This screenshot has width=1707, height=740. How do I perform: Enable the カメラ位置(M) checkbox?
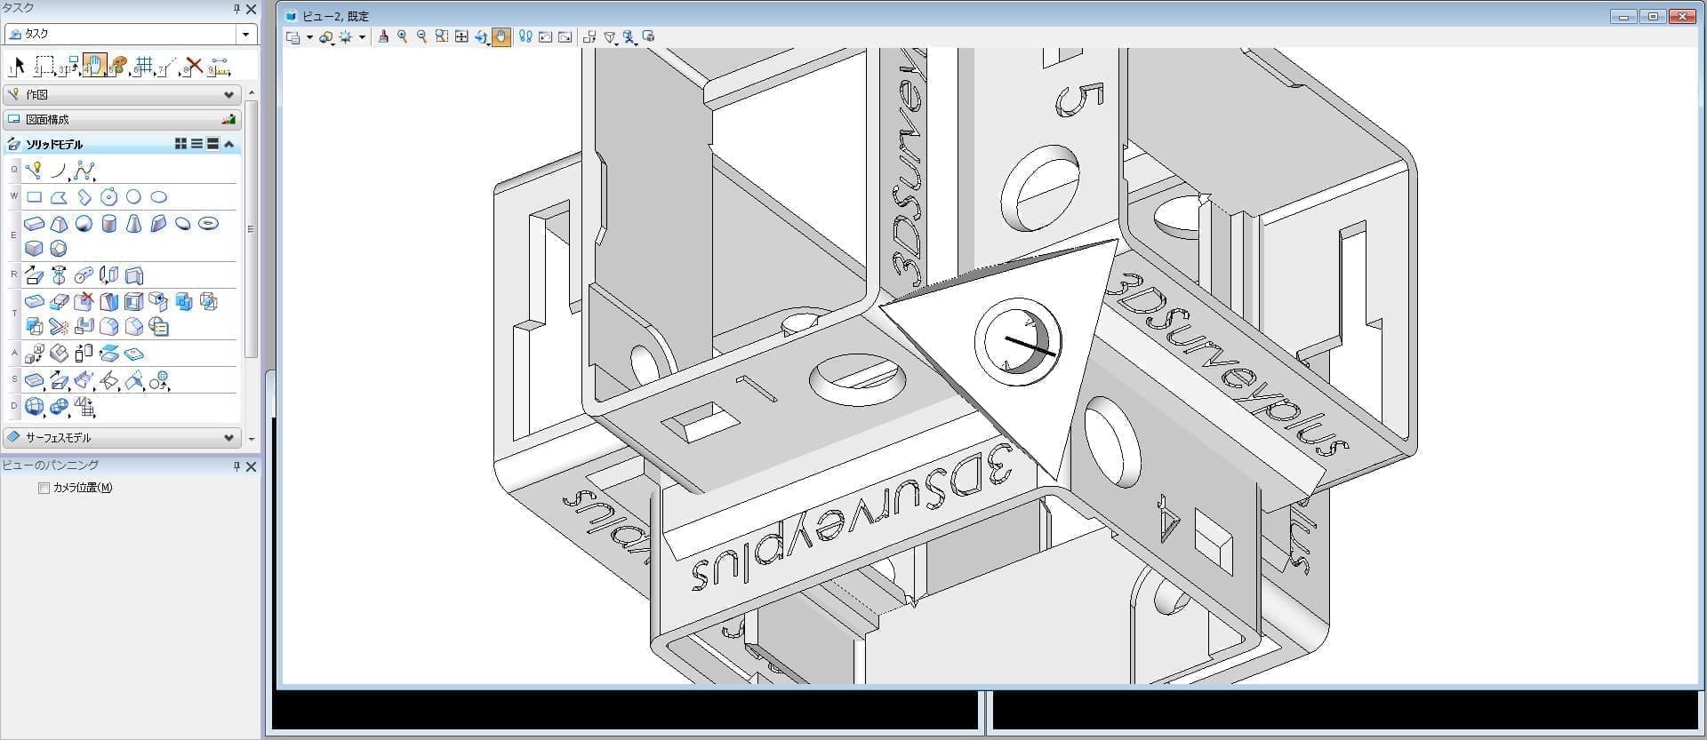coord(44,488)
